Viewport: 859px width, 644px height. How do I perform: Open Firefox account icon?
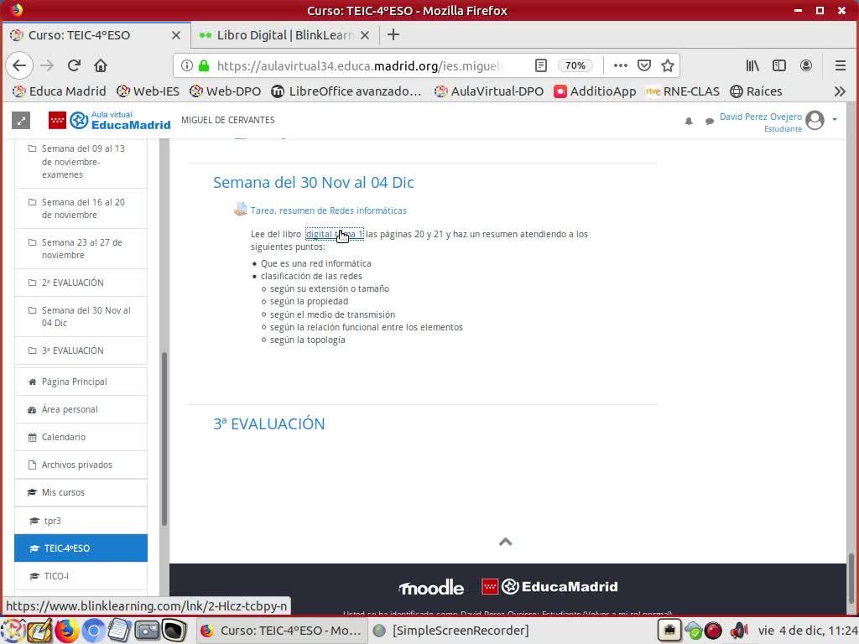[x=806, y=65]
